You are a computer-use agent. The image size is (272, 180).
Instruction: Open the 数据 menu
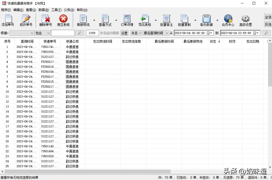(x=44, y=10)
